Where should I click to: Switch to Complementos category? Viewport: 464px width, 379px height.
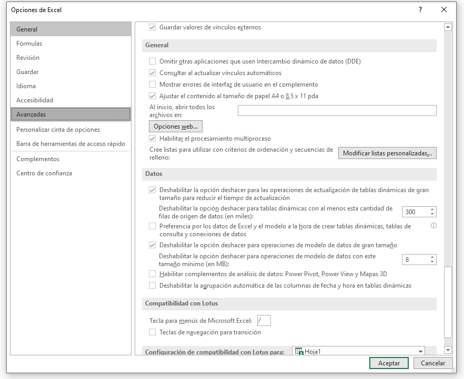[x=70, y=159]
